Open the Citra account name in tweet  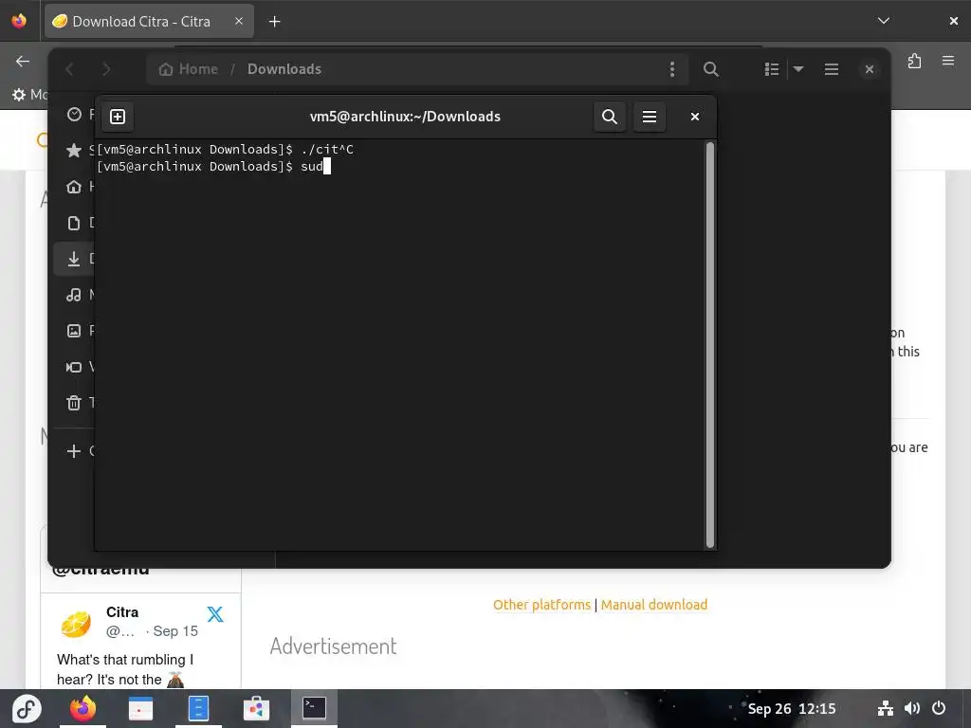(122, 612)
